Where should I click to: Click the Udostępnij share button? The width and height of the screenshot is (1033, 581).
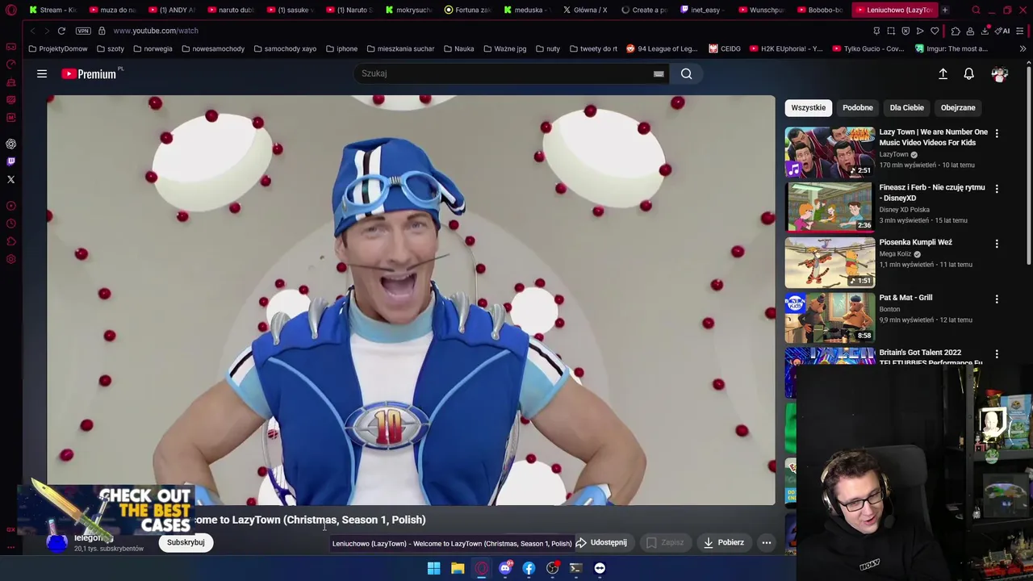[x=601, y=542]
